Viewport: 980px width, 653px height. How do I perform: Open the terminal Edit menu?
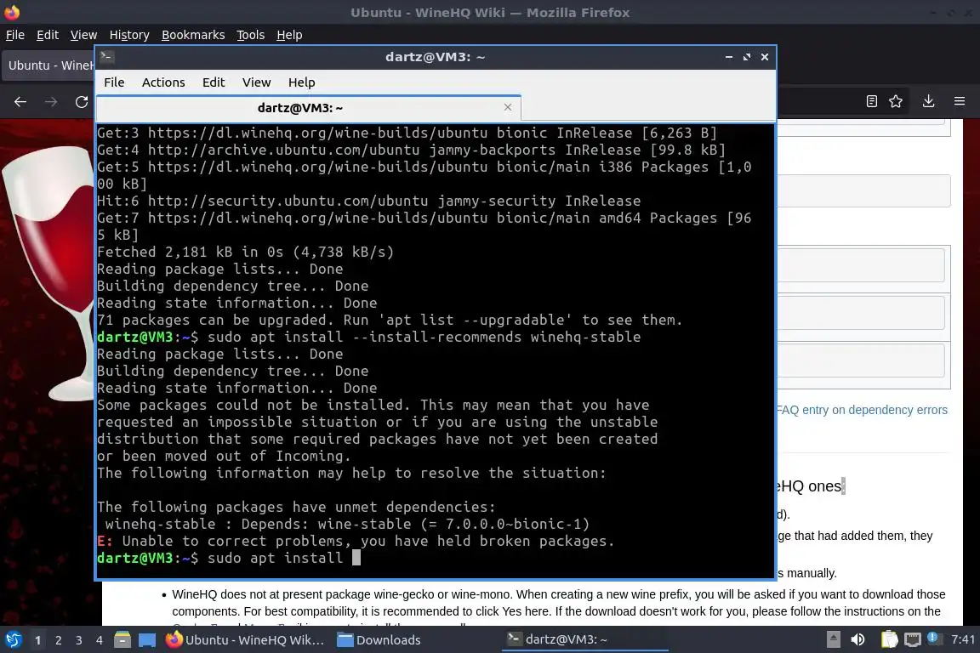[214, 82]
